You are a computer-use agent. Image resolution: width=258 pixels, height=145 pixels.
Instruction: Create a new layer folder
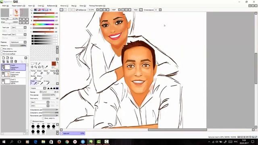tap(12, 58)
